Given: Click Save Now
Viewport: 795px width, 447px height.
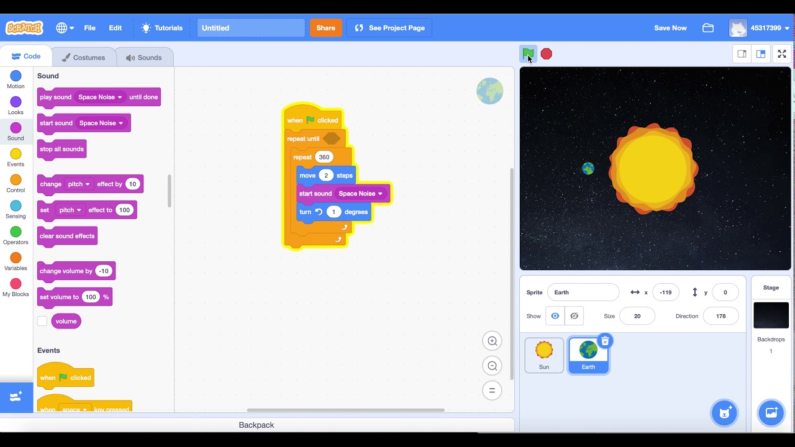Looking at the screenshot, I should 670,28.
